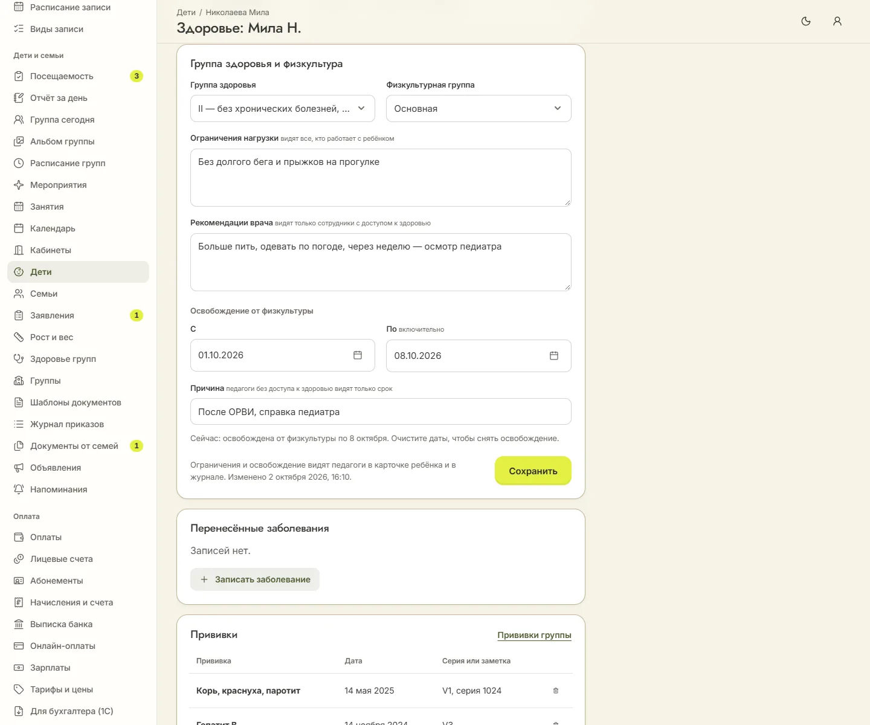The image size is (870, 725).
Task: Expand the Группа здоровья dropdown
Action: click(283, 109)
